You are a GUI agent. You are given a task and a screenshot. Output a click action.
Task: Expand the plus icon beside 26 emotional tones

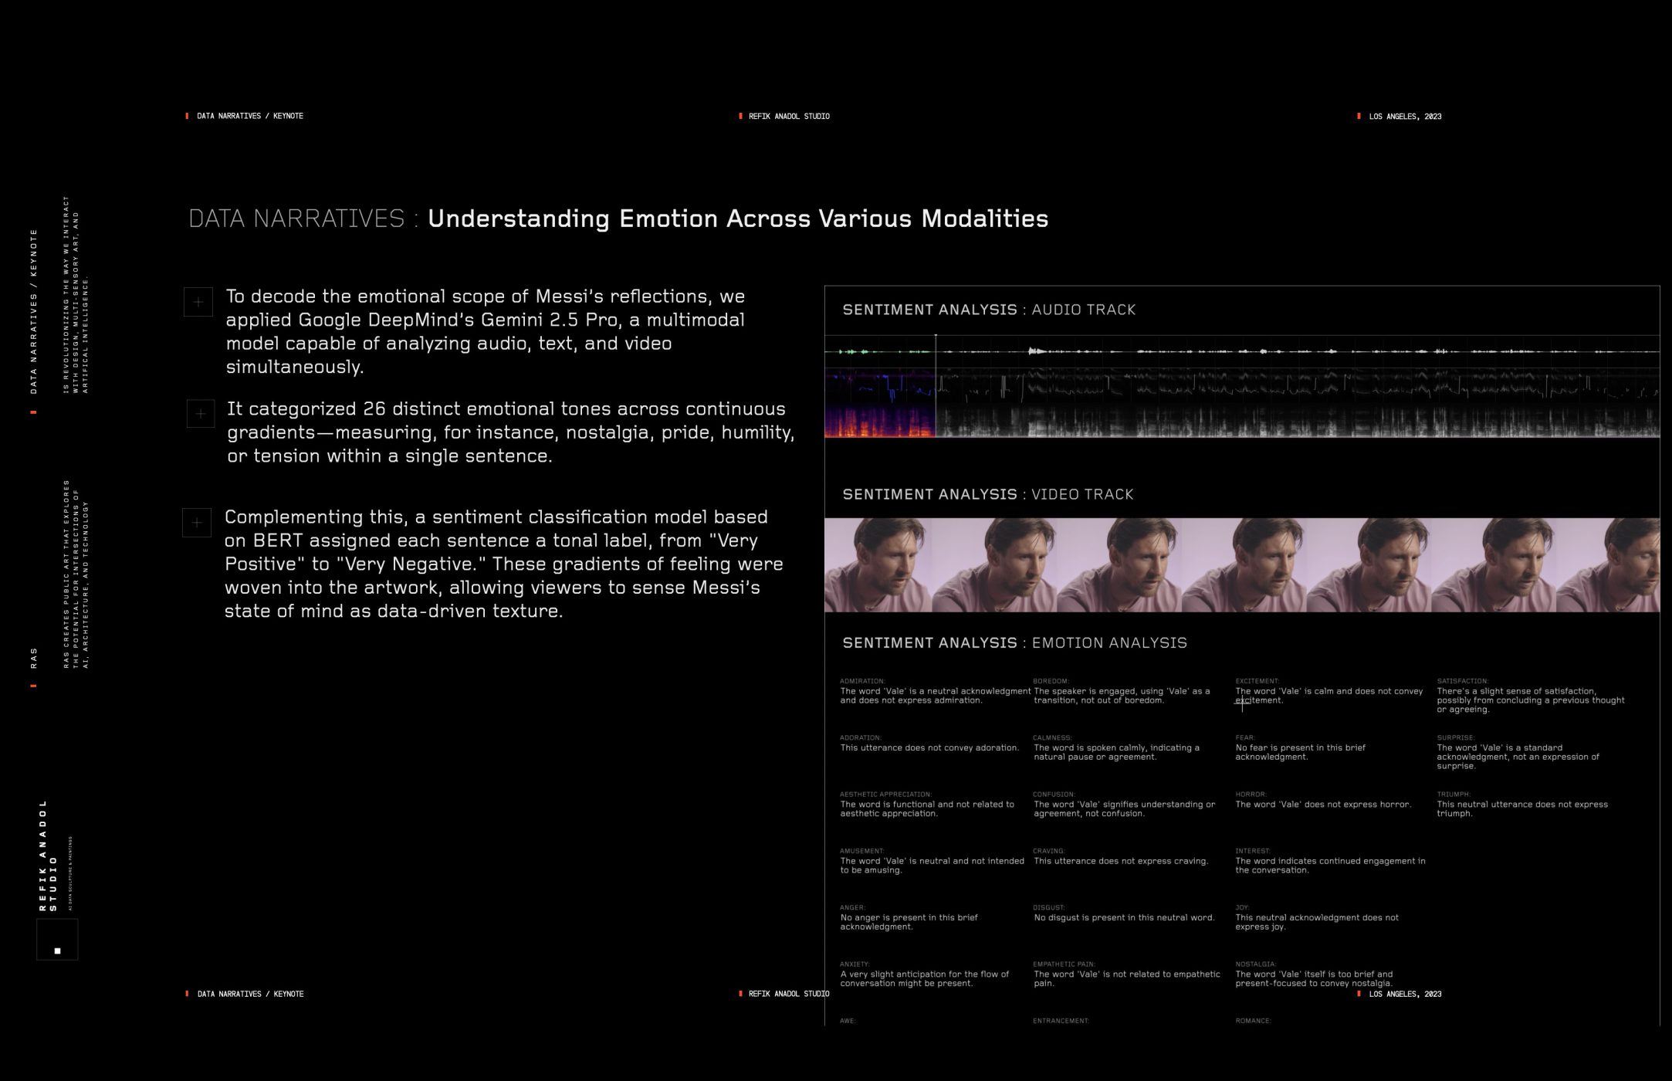(x=201, y=414)
